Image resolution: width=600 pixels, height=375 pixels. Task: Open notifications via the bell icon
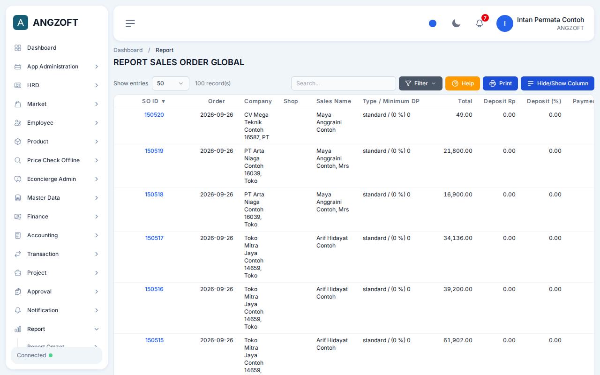point(480,23)
